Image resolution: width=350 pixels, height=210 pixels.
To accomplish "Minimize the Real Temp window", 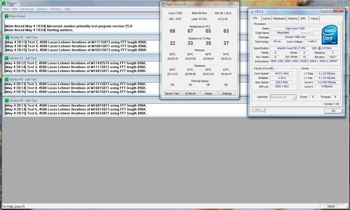I will [218, 3].
